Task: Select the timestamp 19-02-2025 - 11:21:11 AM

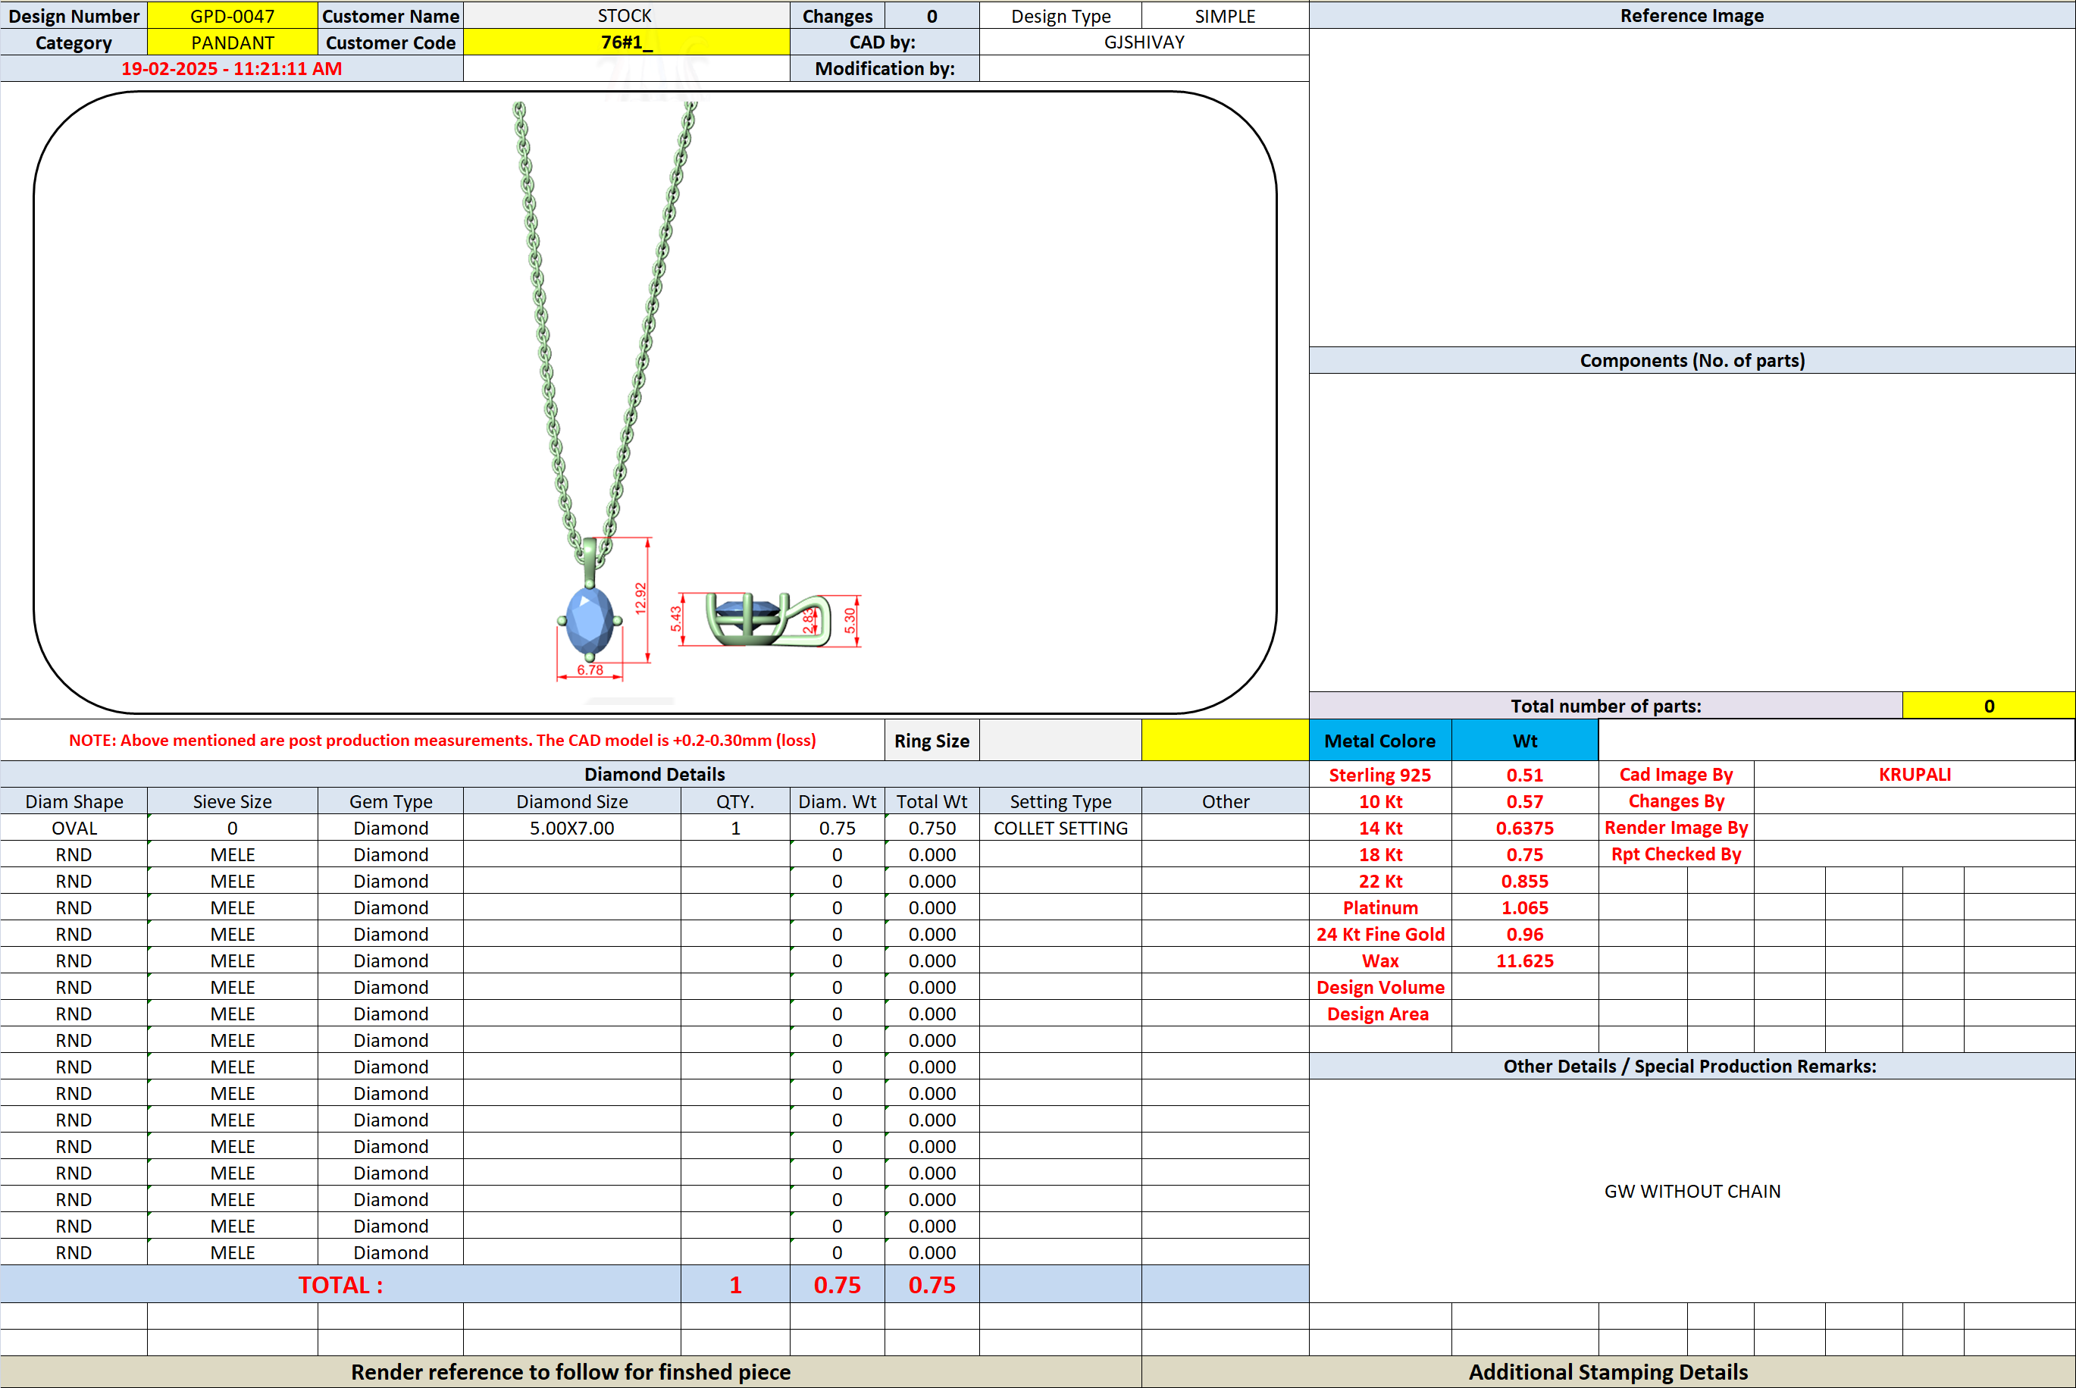Action: point(231,69)
